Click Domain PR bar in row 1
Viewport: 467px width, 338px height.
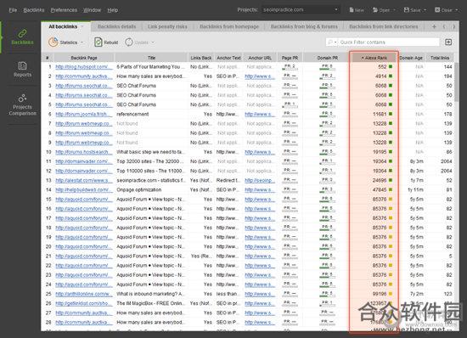pyautogui.click(x=327, y=67)
